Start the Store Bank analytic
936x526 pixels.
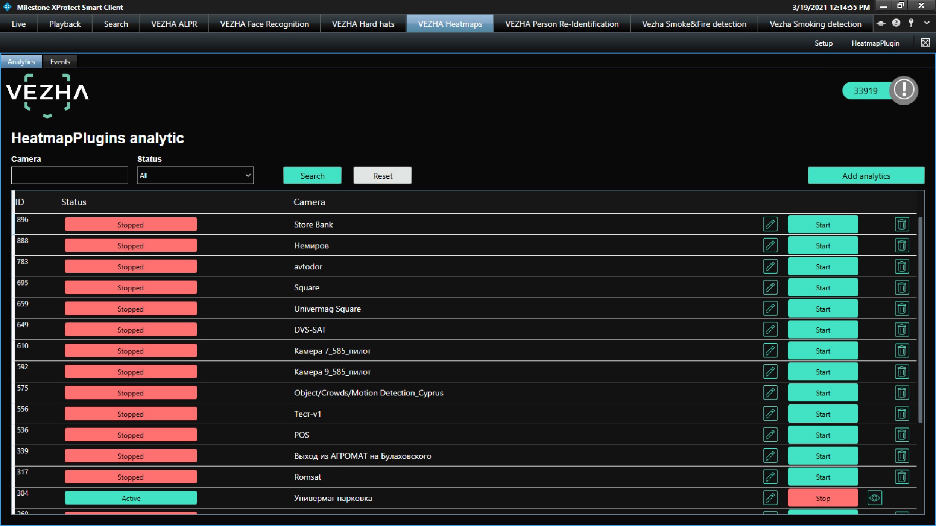click(x=823, y=225)
